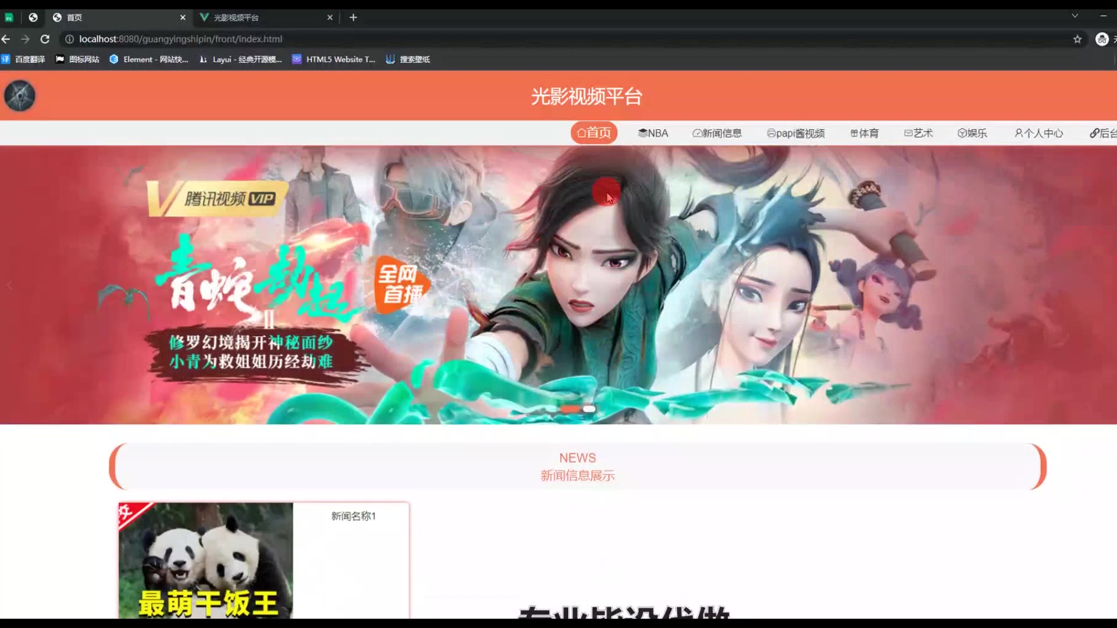The image size is (1117, 628).
Task: Switch to the 首页 browser tab
Action: [x=118, y=17]
